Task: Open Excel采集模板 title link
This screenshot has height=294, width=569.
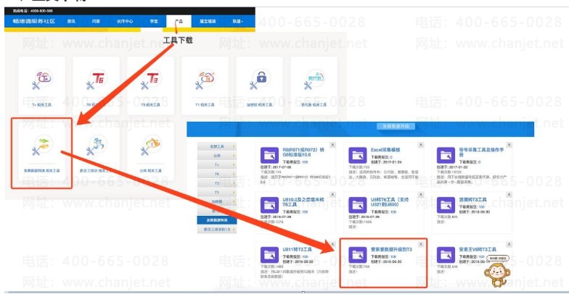Action: coord(385,149)
